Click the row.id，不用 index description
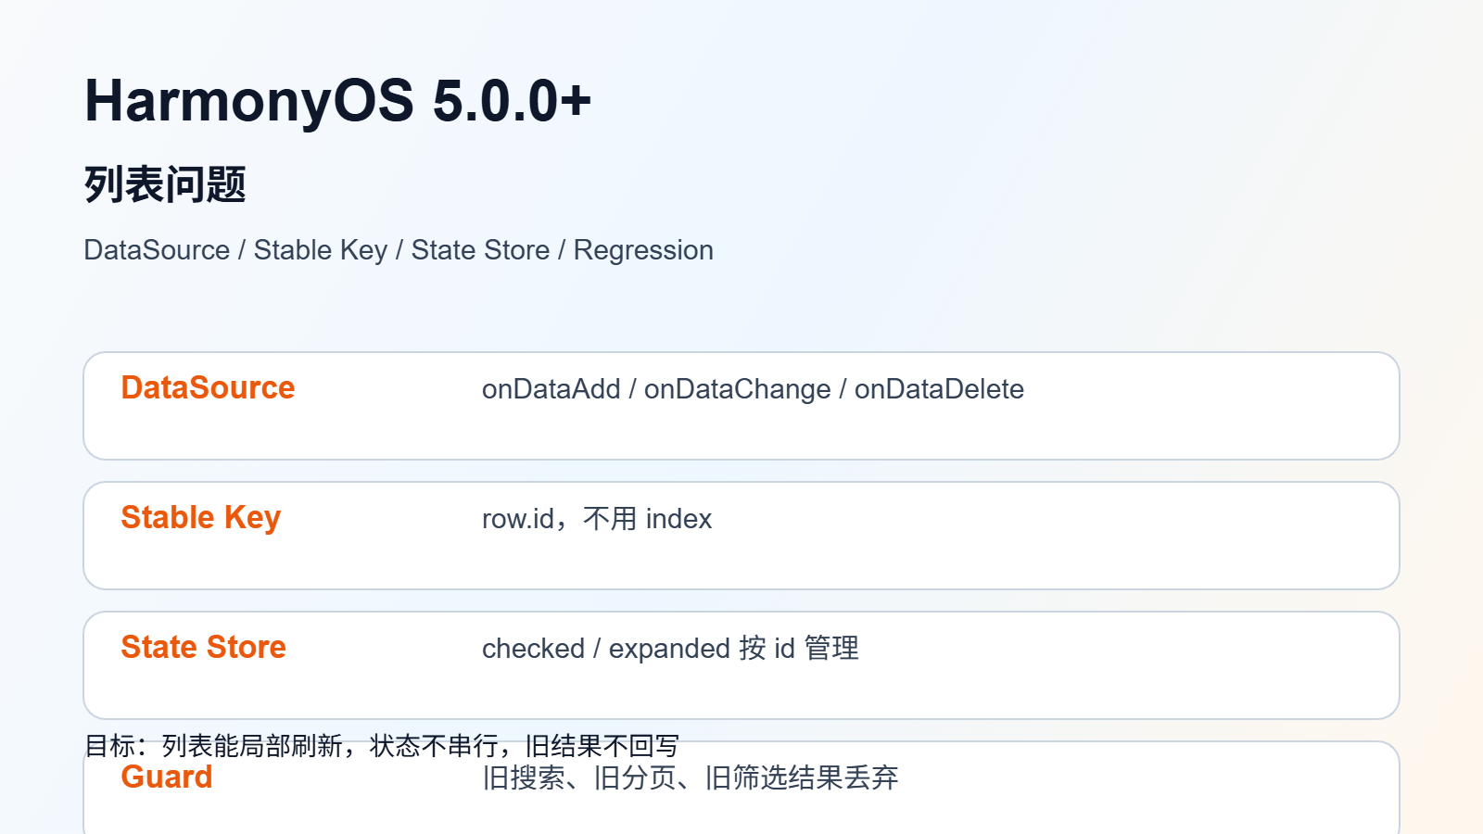The height and width of the screenshot is (834, 1483). (597, 519)
